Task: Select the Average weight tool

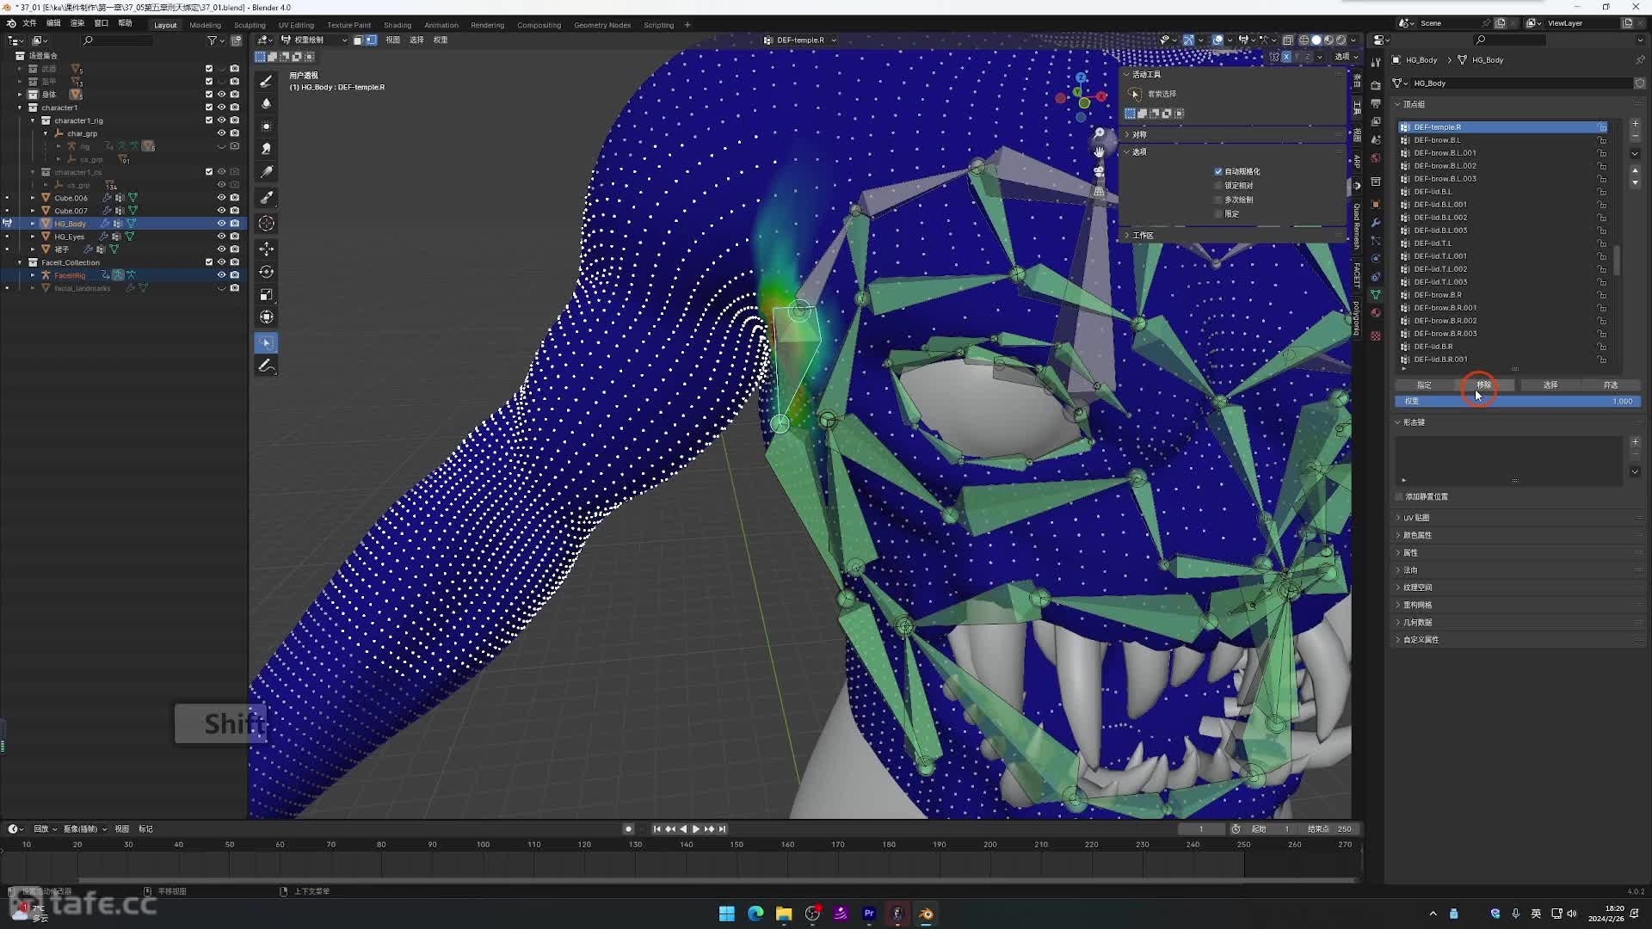Action: pyautogui.click(x=267, y=126)
